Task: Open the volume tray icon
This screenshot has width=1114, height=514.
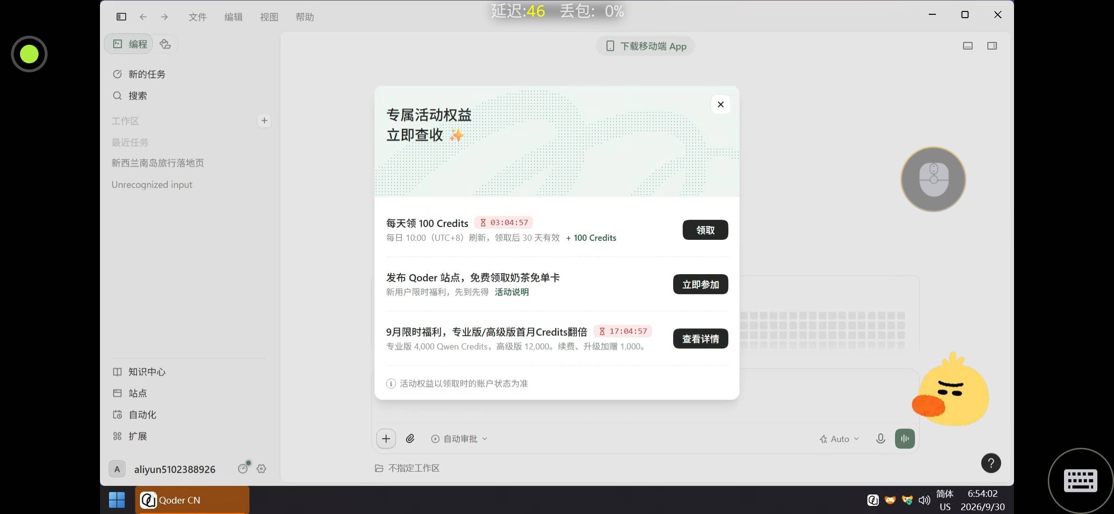Action: (x=924, y=500)
